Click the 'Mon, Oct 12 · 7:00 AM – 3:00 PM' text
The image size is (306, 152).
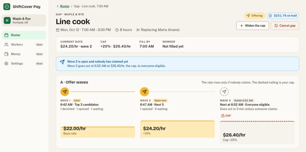[86, 30]
